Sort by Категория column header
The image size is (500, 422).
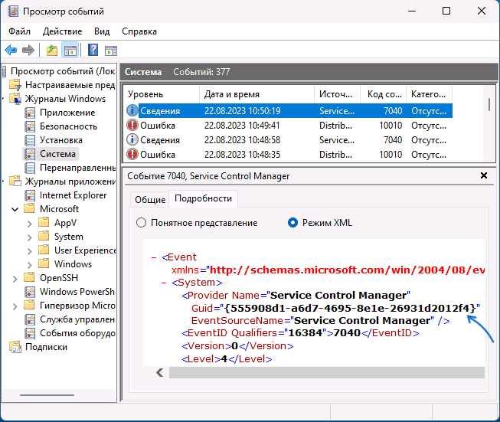tap(430, 94)
